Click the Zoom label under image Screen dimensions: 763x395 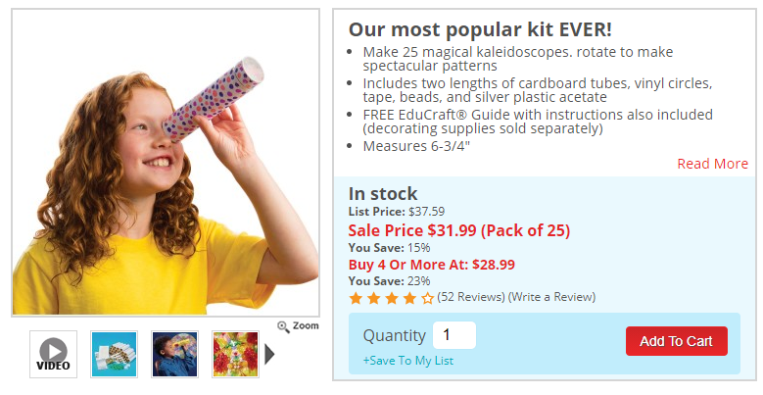pyautogui.click(x=306, y=325)
